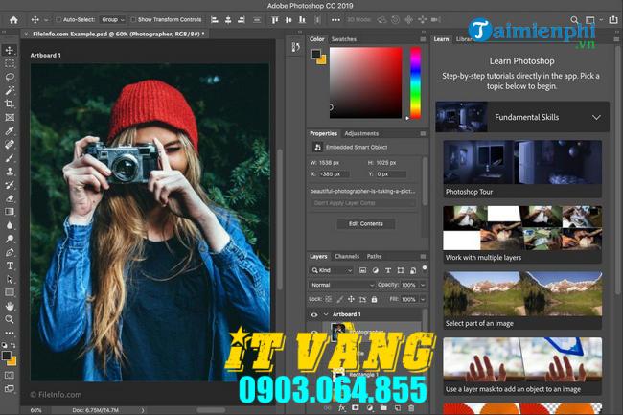Viewport: 623px width, 415px height.
Task: Toggle Lock all
Action: pos(374,299)
